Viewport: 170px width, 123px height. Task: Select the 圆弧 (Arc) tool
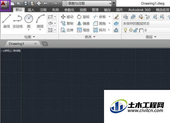40,21
